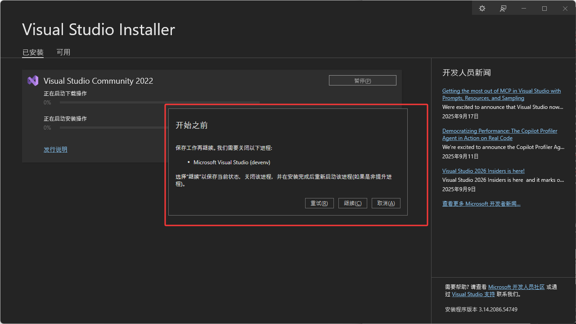Open the 发行说明 link
The image size is (576, 324).
[x=55, y=149]
